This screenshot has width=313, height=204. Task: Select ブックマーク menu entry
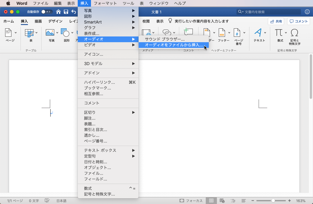pos(108,88)
